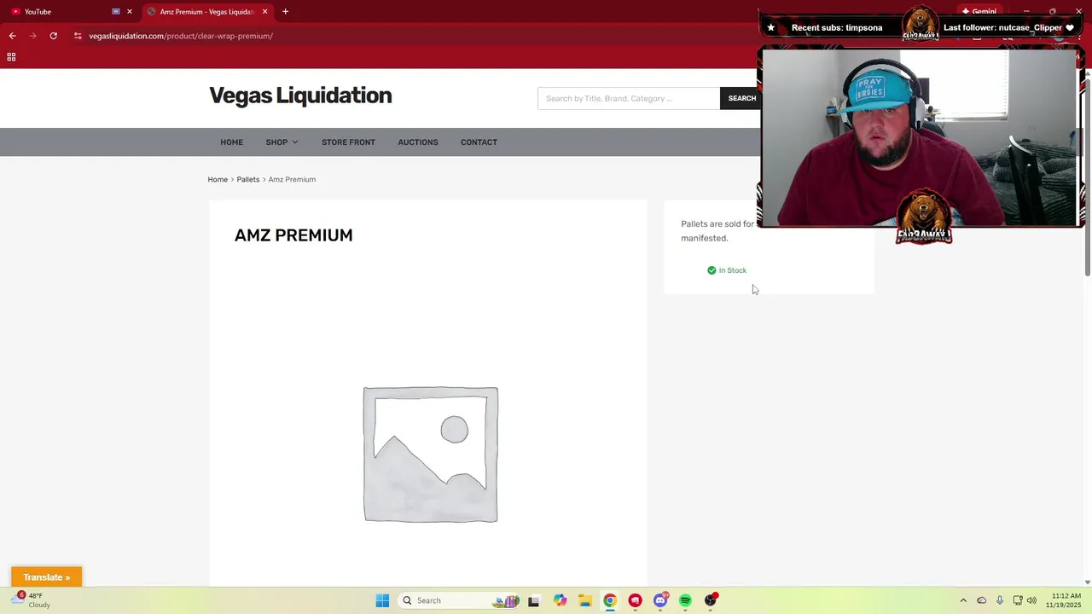Close the YouTube tab
The height and width of the screenshot is (614, 1092).
click(130, 12)
